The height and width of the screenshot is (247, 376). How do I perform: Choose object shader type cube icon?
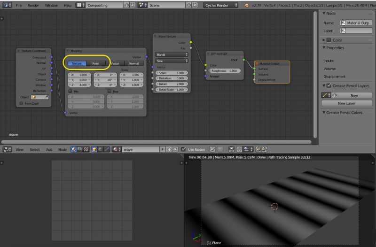94,149
